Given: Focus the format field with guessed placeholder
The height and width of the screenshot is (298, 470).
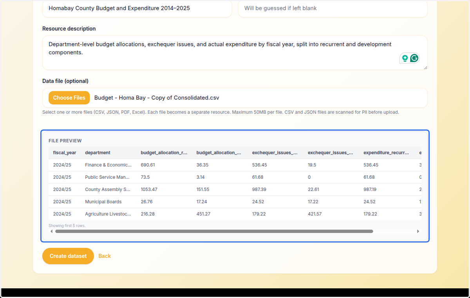Looking at the screenshot, I should tap(333, 8).
